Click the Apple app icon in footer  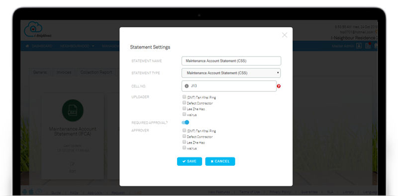tap(31, 192)
